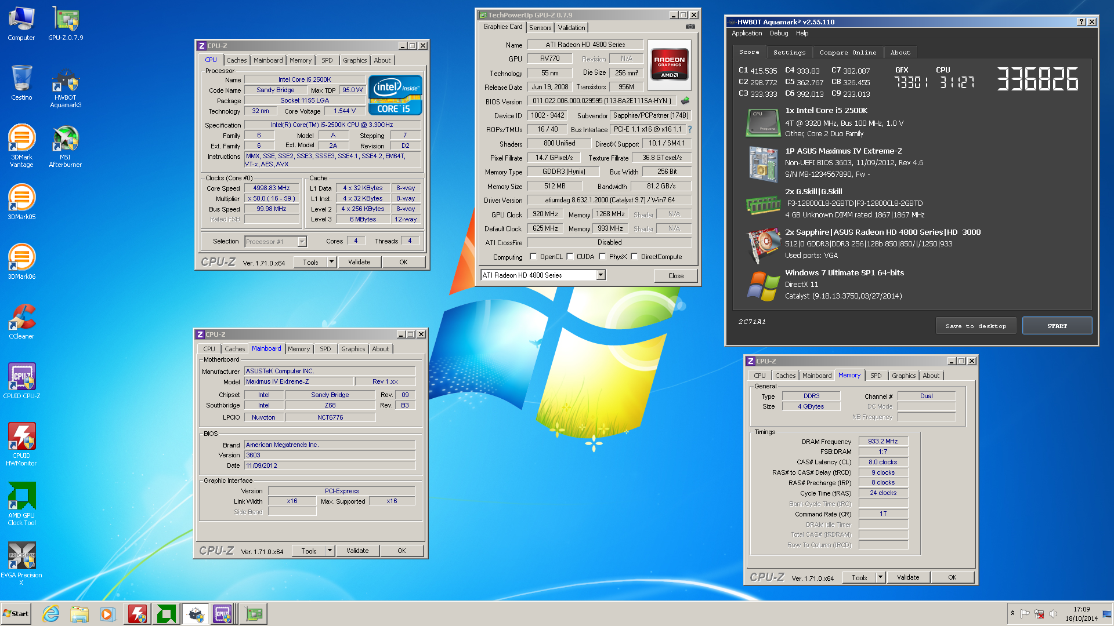The height and width of the screenshot is (626, 1114).
Task: Click the HWMonitor taskbar icon
Action: (138, 614)
